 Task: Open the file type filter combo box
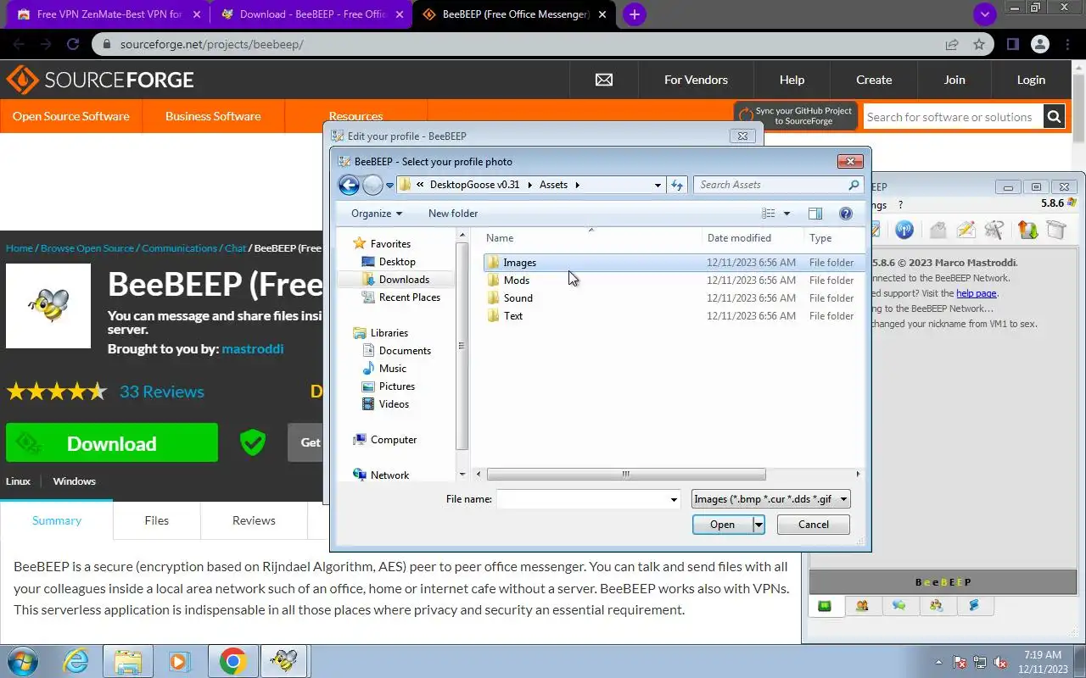coord(770,499)
